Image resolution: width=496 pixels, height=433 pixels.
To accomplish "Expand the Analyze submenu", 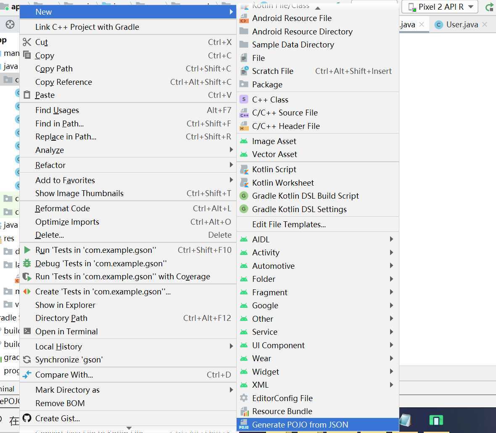I will point(128,150).
